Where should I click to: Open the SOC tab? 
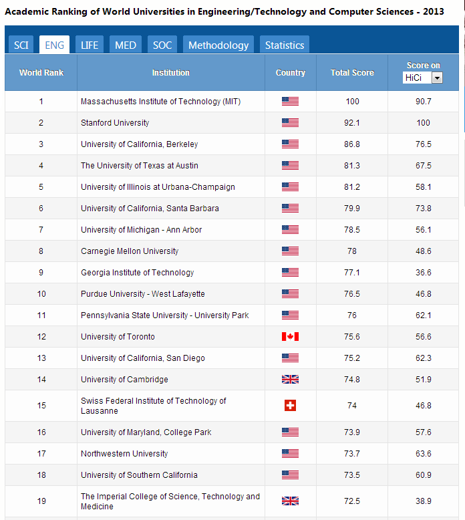coord(162,45)
